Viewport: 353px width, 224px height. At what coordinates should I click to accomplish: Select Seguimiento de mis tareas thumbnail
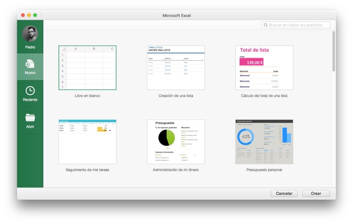(87, 142)
